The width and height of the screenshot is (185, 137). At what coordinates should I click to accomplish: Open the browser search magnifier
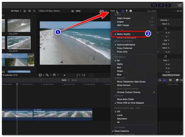click(34, 11)
